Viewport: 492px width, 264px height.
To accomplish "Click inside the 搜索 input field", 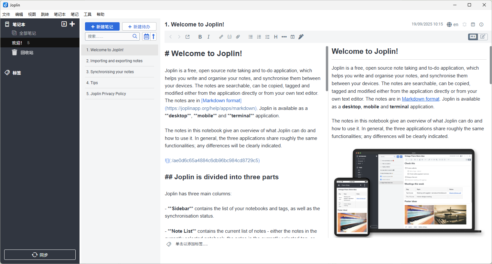I will 110,36.
